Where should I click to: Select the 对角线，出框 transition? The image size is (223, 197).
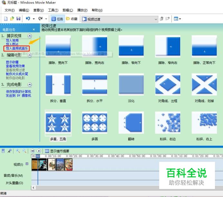click(168, 84)
